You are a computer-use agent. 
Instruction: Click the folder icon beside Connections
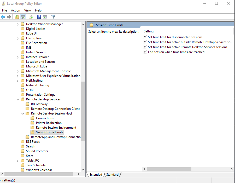tap(32, 118)
